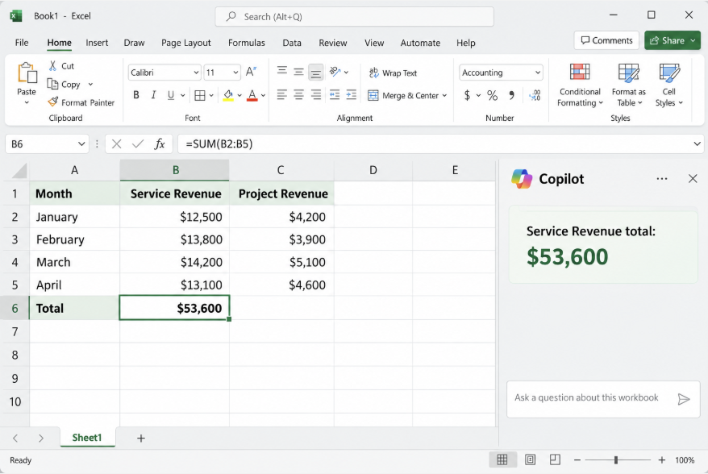The image size is (708, 474).
Task: Send the Copilot question
Action: click(x=684, y=399)
